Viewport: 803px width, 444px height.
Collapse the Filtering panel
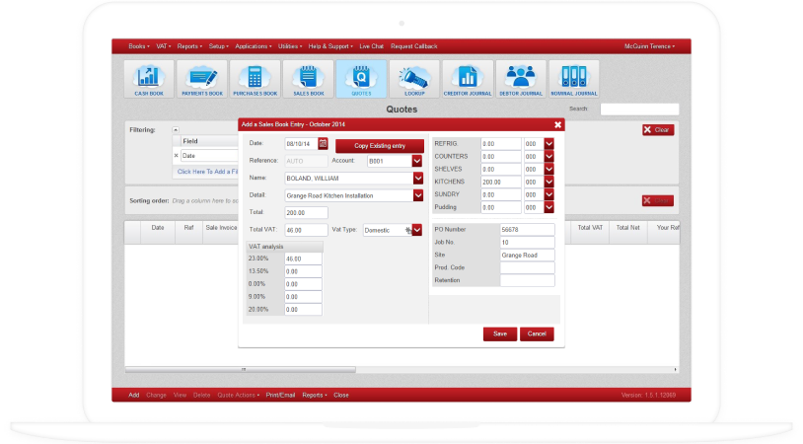click(176, 130)
